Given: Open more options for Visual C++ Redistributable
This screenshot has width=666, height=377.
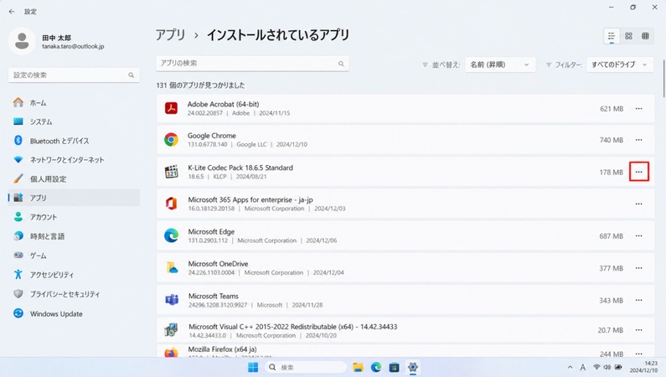Looking at the screenshot, I should (638, 330).
